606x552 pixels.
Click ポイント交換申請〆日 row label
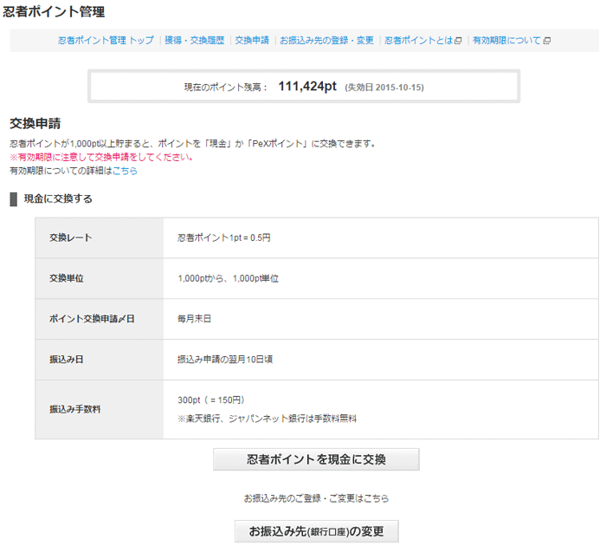coord(92,319)
